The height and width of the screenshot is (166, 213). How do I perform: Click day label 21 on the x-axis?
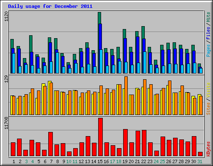coord(137,161)
